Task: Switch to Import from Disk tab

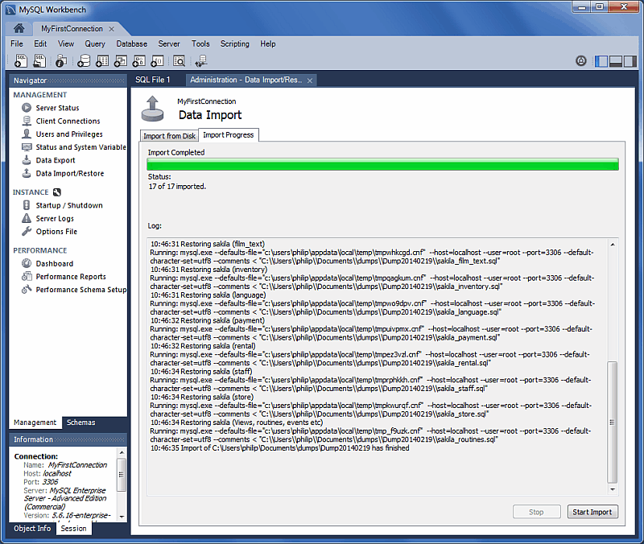Action: tap(169, 135)
